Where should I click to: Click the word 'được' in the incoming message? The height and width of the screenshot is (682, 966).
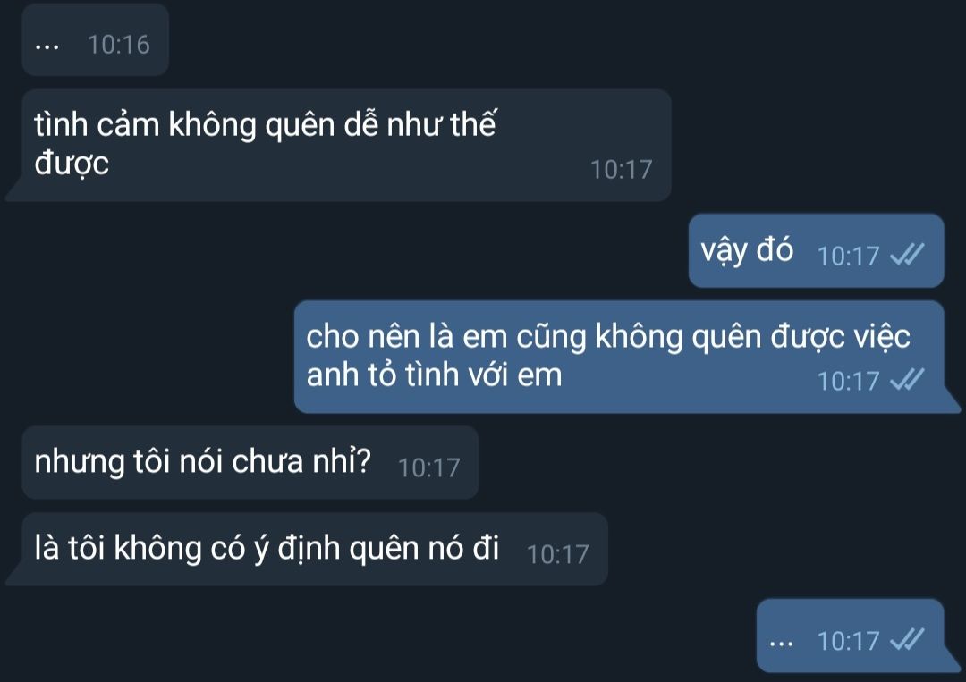(72, 164)
